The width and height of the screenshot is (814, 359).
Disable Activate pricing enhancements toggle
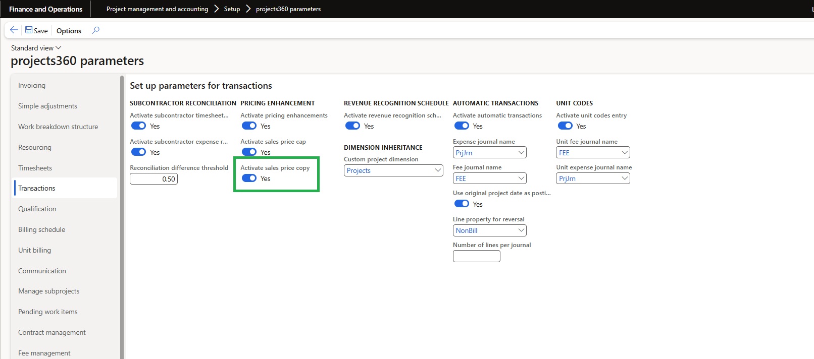249,126
